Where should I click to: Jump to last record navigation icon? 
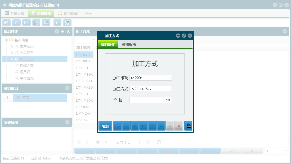(x=144, y=126)
